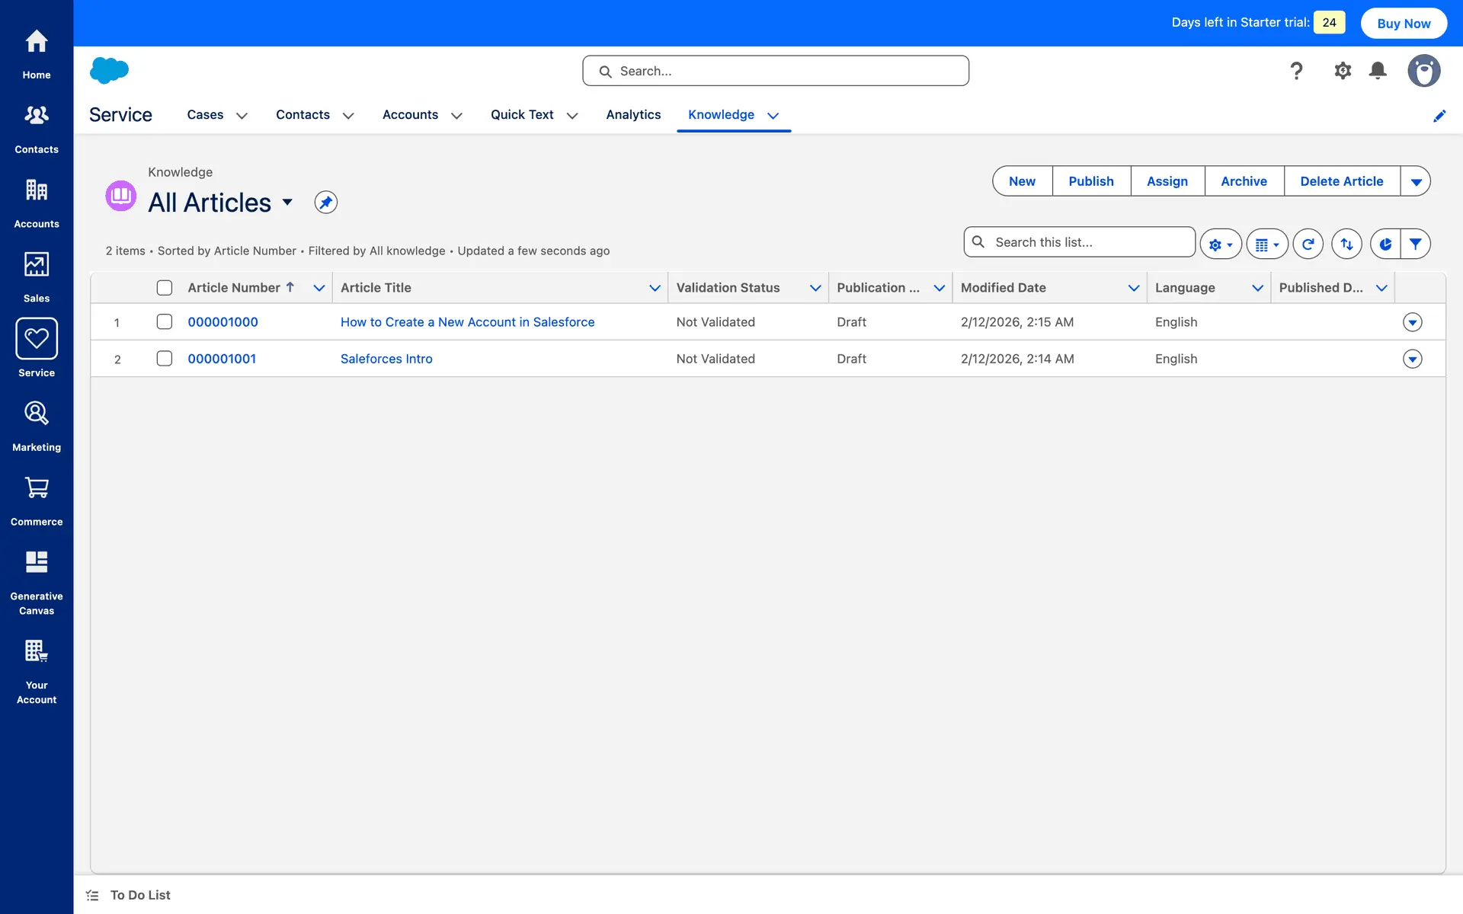Refresh the articles list
Image resolution: width=1463 pixels, height=914 pixels.
coord(1308,244)
